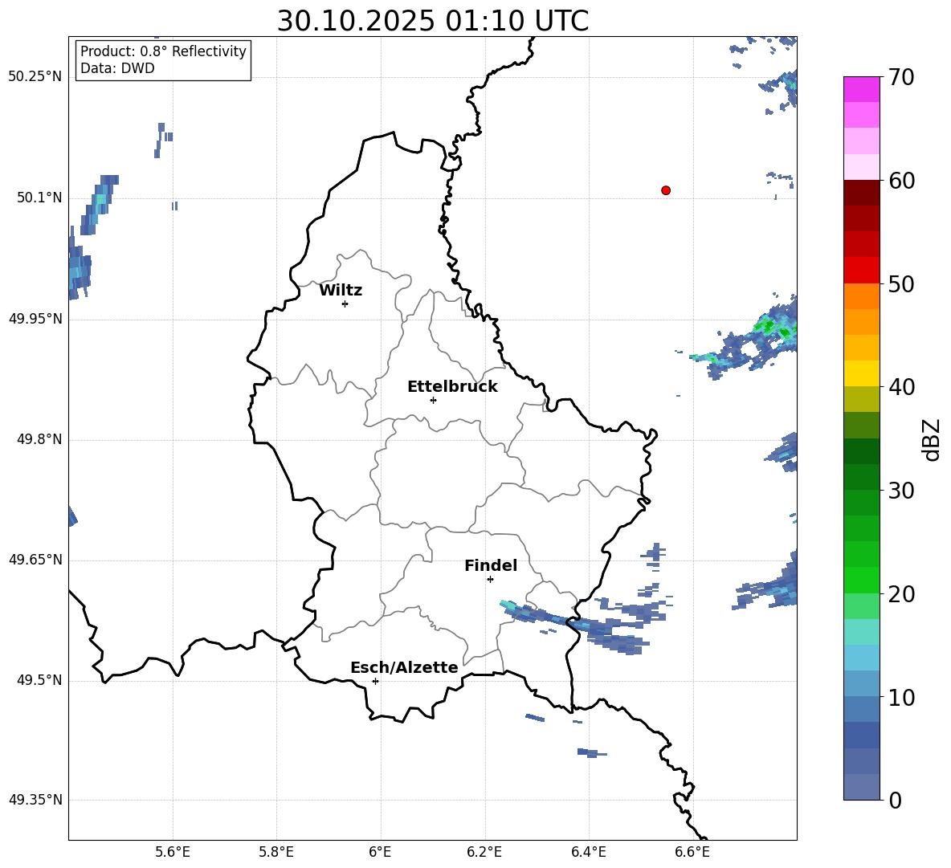Image resolution: width=951 pixels, height=868 pixels.
Task: Click the 49.95°N latitude label
Action: pos(35,319)
